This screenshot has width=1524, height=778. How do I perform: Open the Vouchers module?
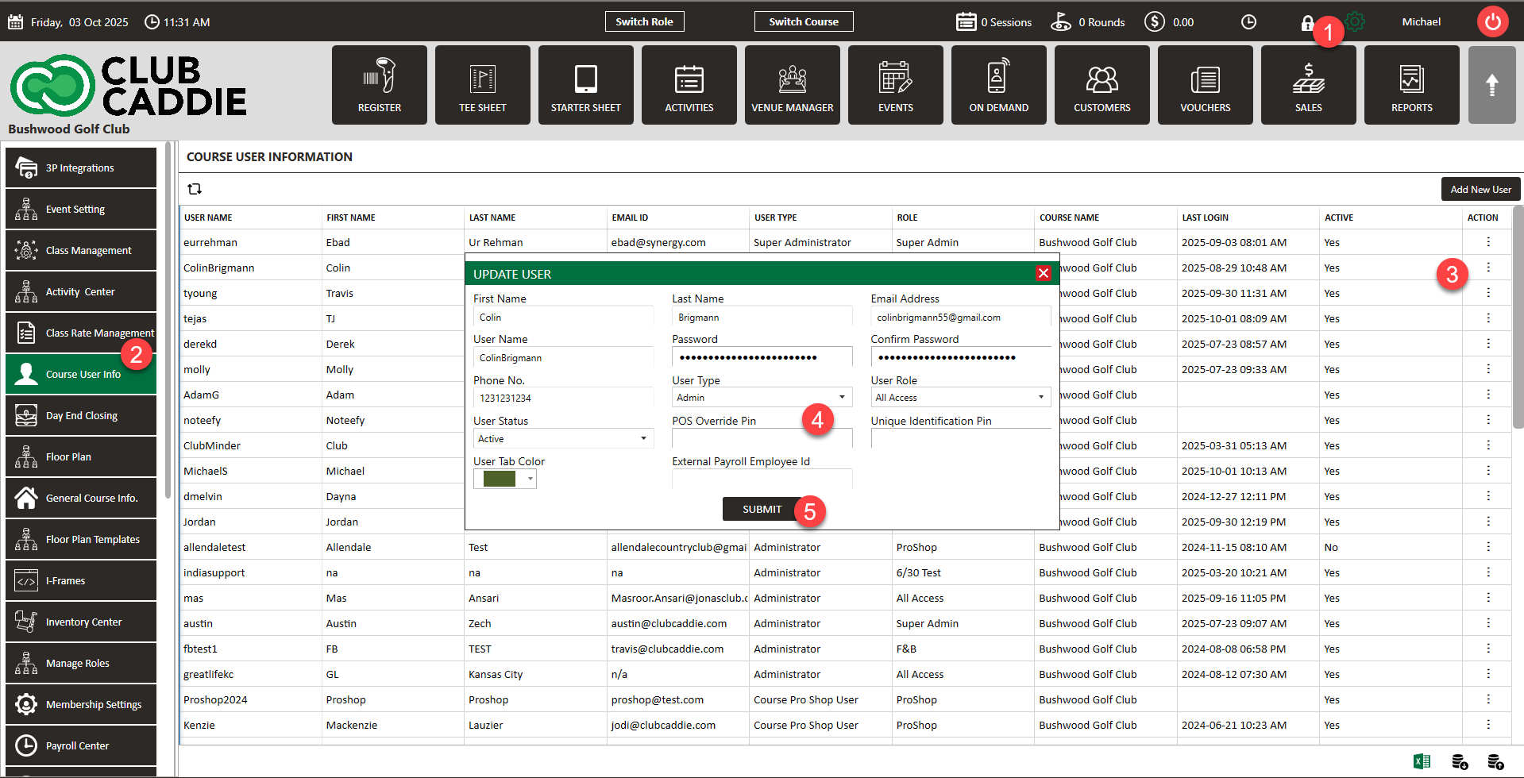(1205, 85)
